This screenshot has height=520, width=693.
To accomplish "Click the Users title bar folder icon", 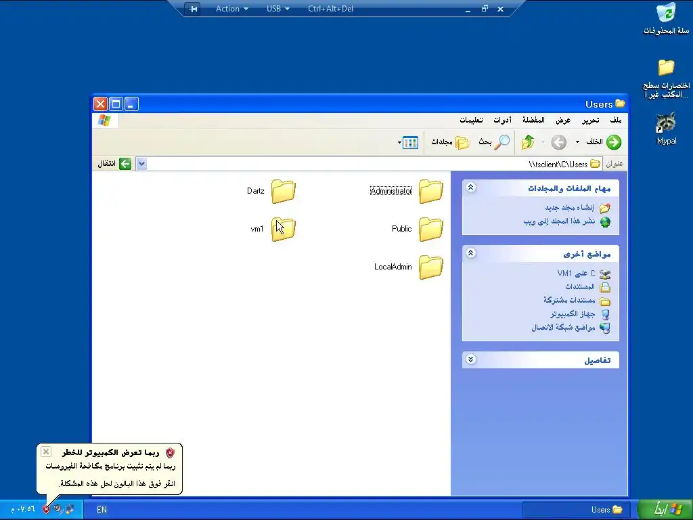I will 620,104.
